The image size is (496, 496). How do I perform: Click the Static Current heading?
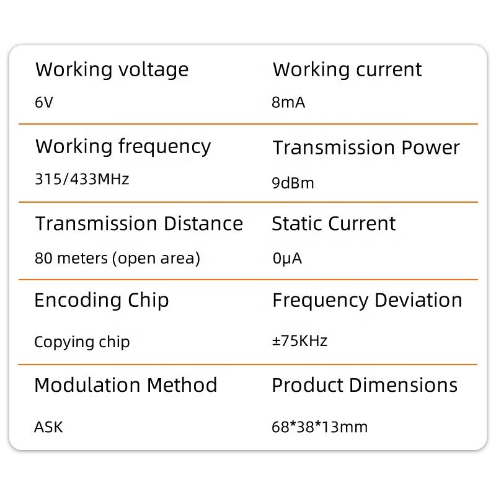point(334,223)
